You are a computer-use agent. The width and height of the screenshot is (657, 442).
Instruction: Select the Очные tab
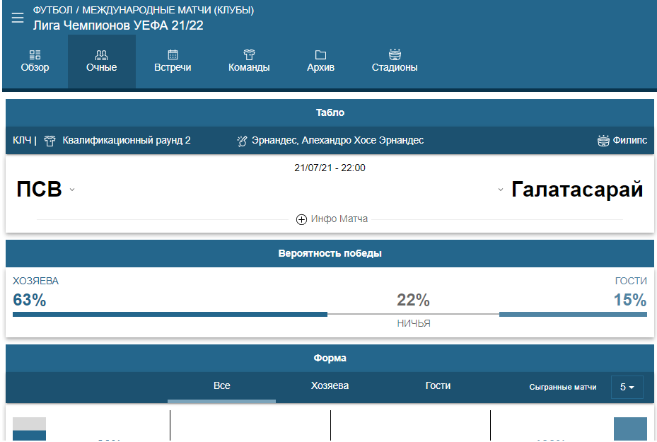[101, 62]
